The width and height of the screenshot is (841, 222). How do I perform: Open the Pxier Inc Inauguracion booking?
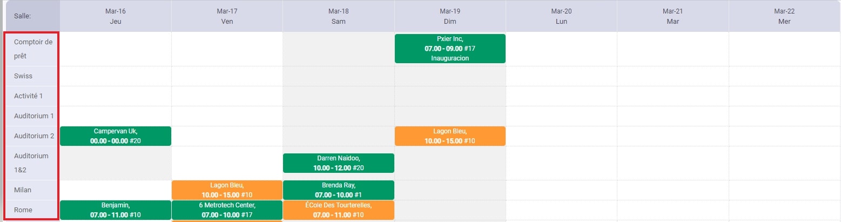[450, 49]
